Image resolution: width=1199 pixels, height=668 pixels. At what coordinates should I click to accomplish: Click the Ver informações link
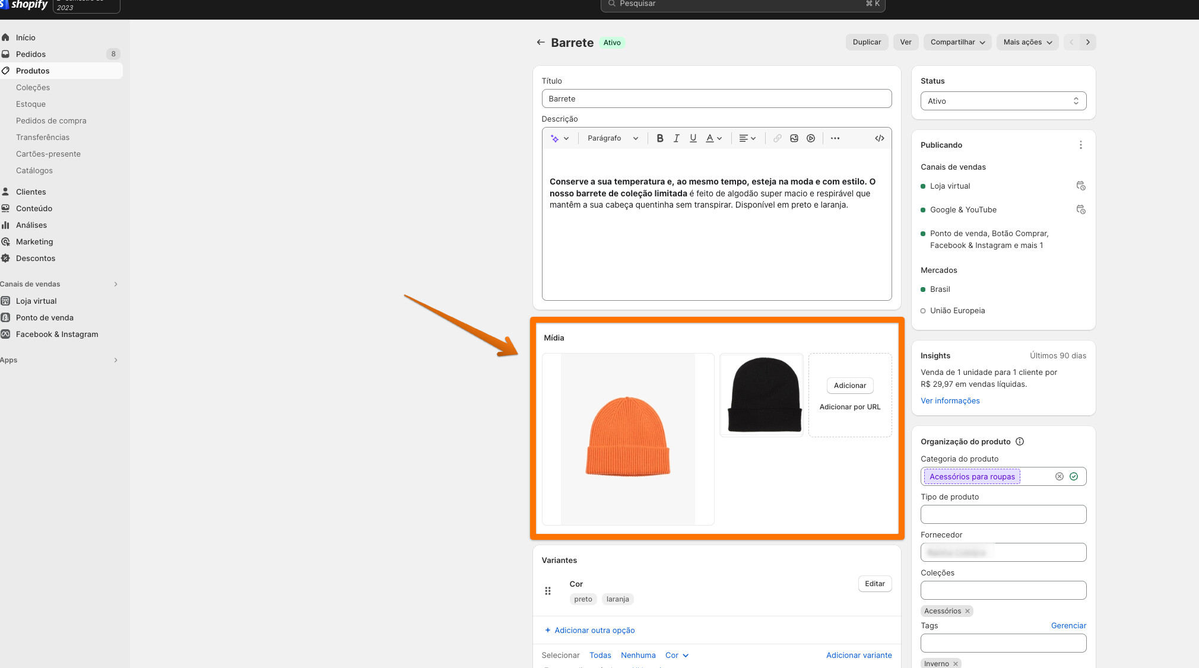[950, 401]
